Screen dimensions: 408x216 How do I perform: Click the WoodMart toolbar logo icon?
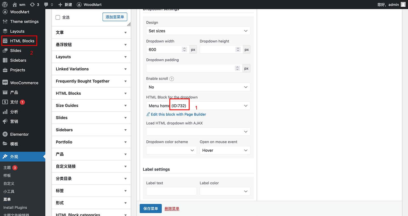79,5
